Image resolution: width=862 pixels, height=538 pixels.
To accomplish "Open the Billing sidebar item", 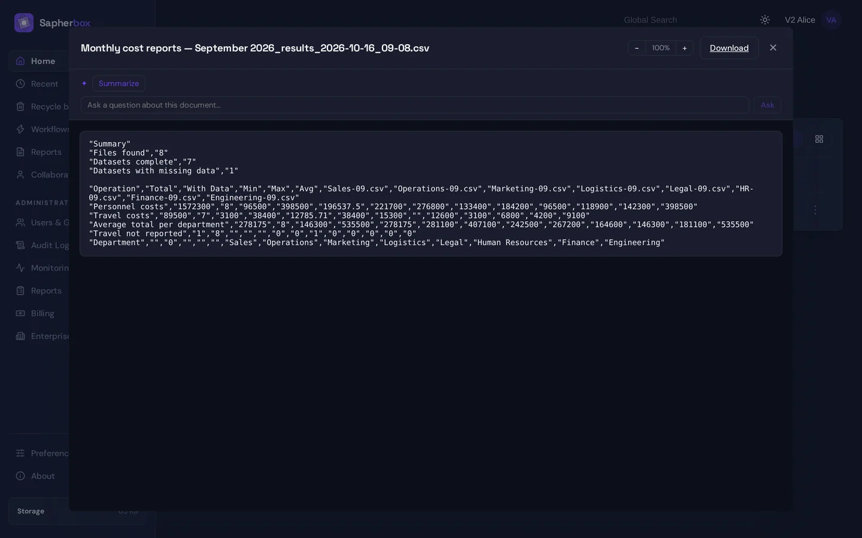I will (x=39, y=313).
